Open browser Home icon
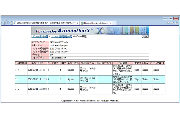The height and width of the screenshot is (119, 180). [x=168, y=23]
